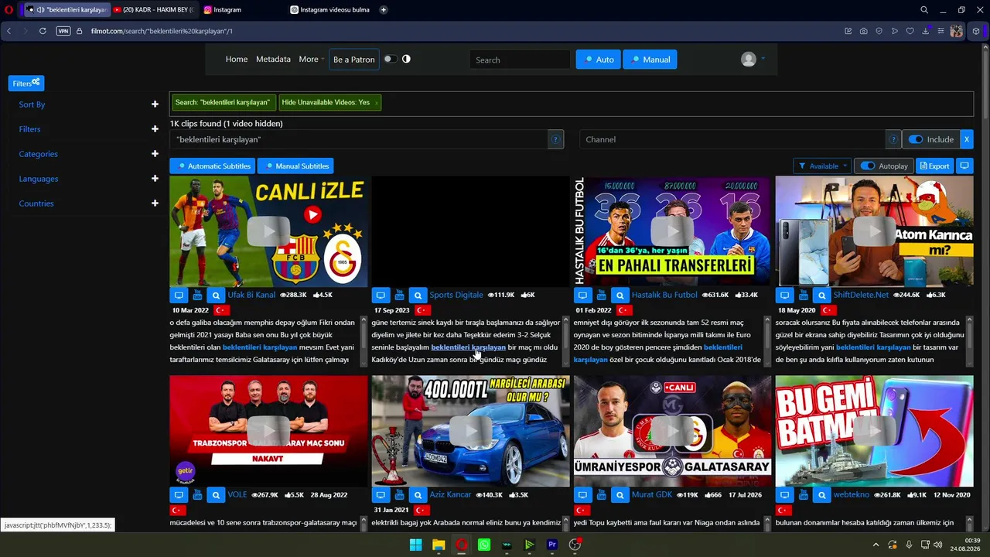Click the magnifier icon beside Aziz Kancar
Image resolution: width=990 pixels, height=557 pixels.
click(x=418, y=494)
